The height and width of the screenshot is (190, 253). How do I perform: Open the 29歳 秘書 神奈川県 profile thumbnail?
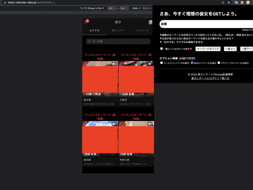click(136, 139)
